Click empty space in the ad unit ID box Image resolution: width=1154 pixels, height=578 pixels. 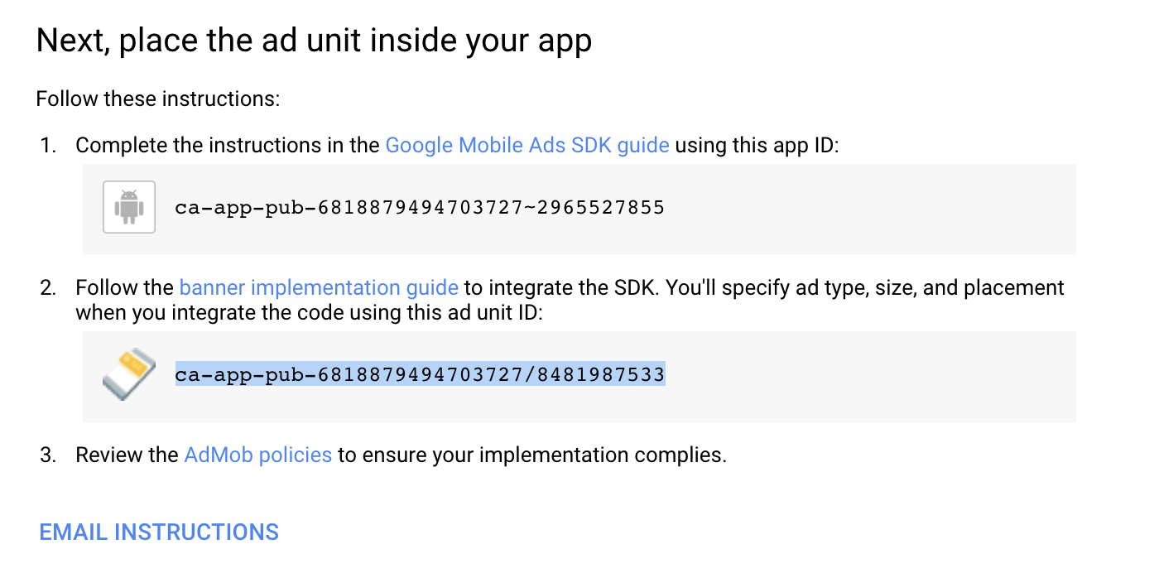click(x=869, y=377)
